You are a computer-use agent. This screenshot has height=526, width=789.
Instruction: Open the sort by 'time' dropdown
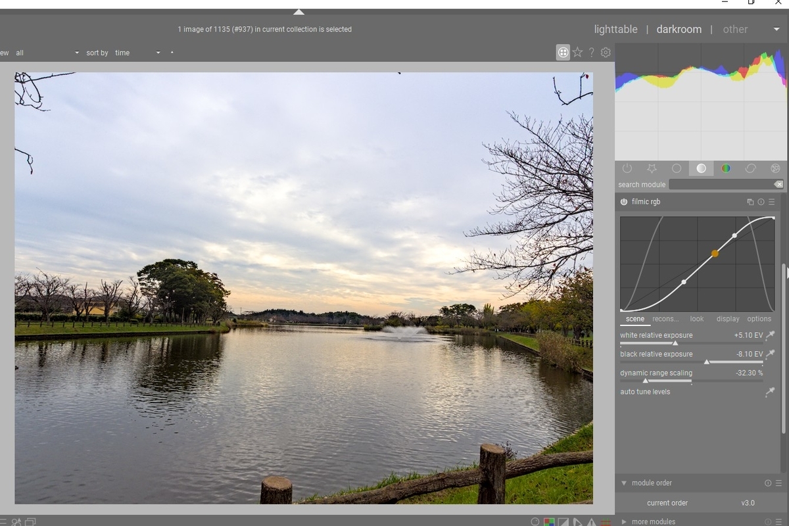click(x=137, y=53)
